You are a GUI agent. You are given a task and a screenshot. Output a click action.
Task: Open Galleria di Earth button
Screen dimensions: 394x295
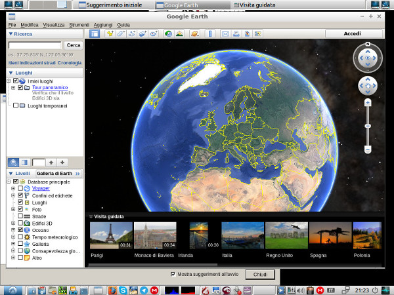(58, 174)
